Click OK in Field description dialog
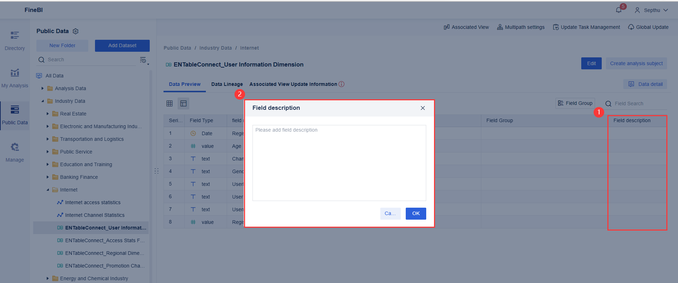Viewport: 678px width, 283px height. (x=416, y=214)
